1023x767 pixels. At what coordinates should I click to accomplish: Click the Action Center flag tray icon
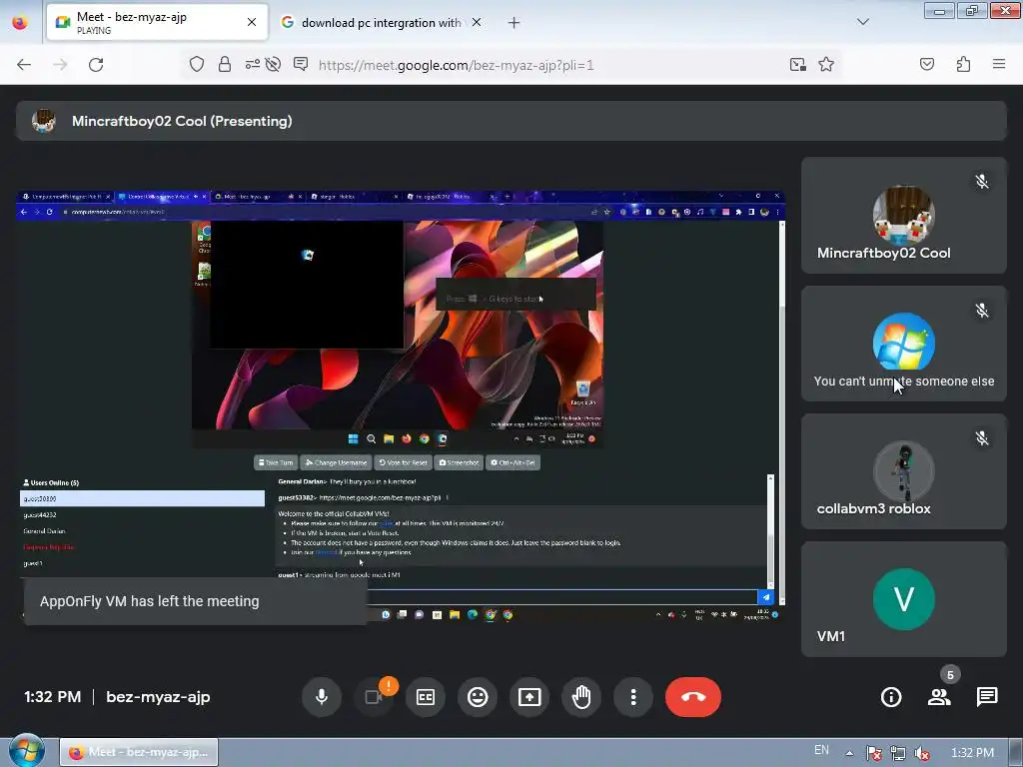[x=874, y=753]
